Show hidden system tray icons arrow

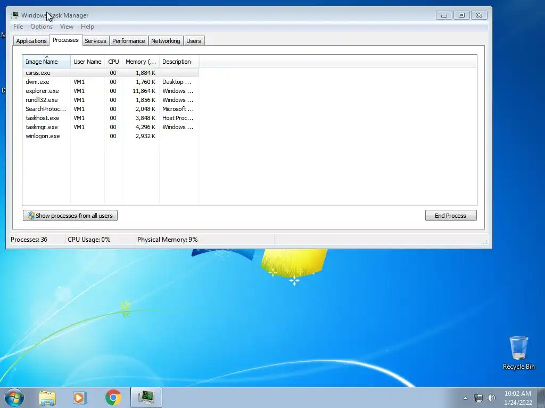pos(465,398)
